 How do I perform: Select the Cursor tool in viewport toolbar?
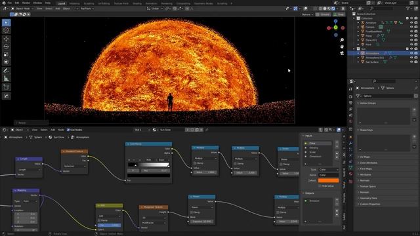coord(6,31)
